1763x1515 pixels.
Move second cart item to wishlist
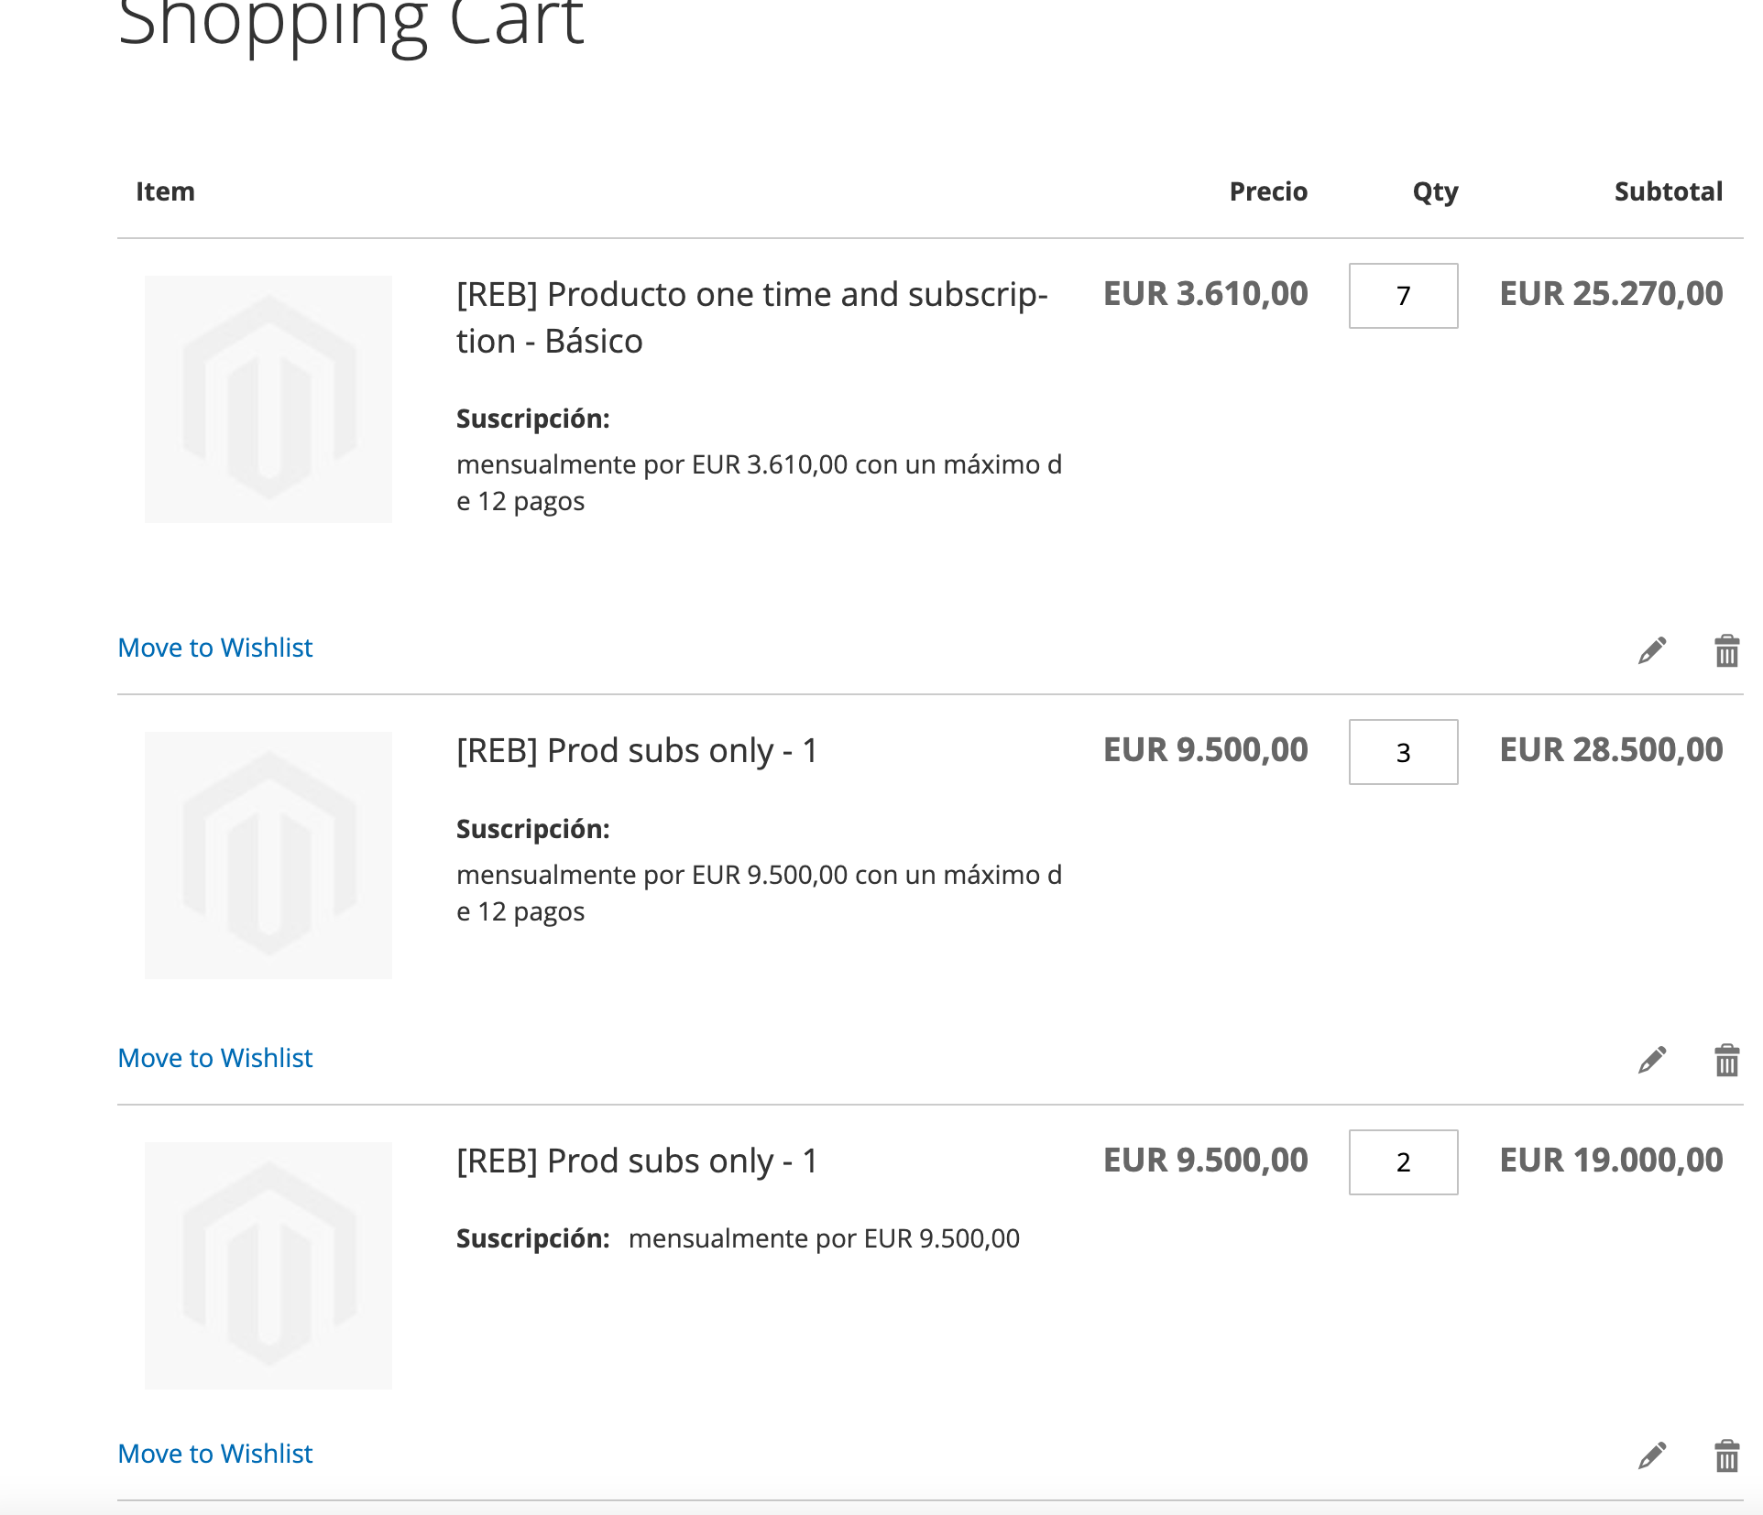point(215,1058)
